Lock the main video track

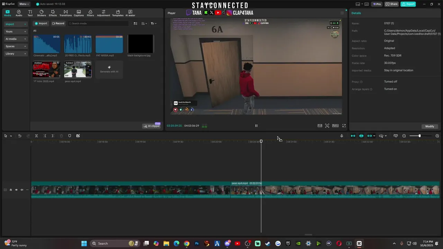(x=11, y=190)
